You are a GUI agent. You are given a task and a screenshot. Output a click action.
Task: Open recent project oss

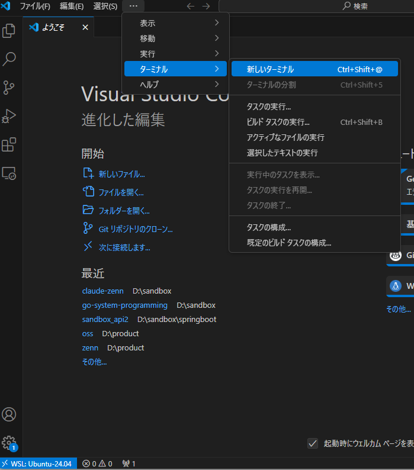[x=88, y=334]
